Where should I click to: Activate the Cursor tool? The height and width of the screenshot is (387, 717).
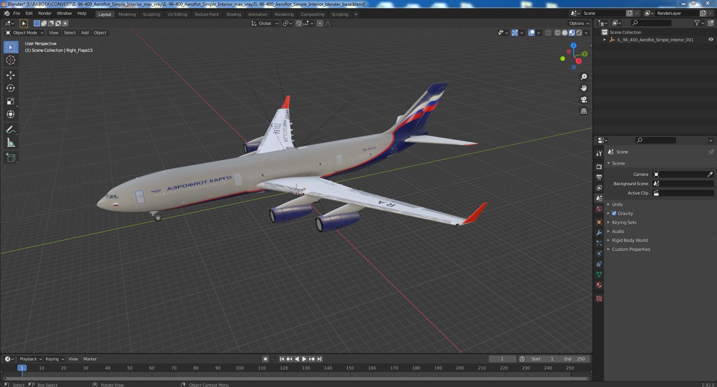coord(10,60)
